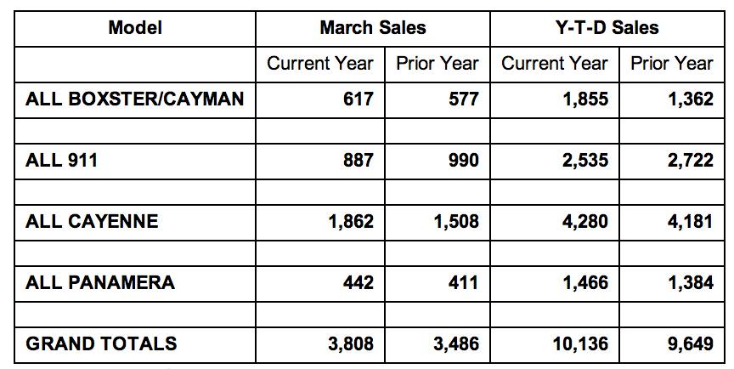Click the Boxster/Cayman value 617

(358, 99)
